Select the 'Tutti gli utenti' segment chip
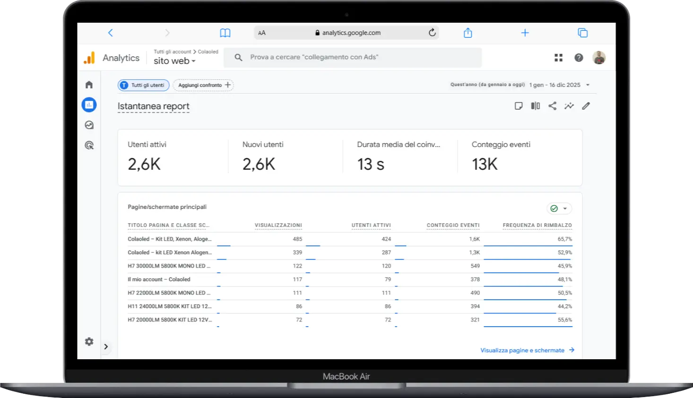The height and width of the screenshot is (398, 693). [143, 85]
